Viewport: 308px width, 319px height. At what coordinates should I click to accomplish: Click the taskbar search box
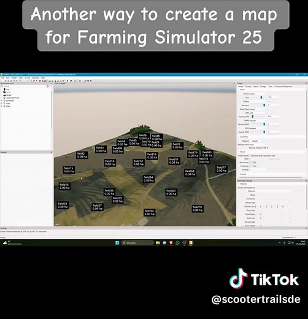137,243
